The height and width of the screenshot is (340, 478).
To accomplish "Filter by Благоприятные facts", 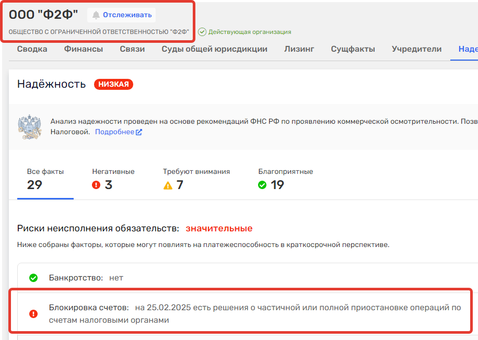I will (286, 180).
